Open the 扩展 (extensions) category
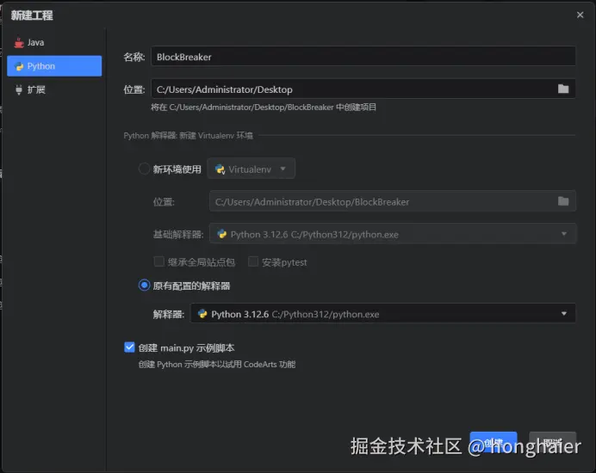596x473 pixels. (x=54, y=89)
